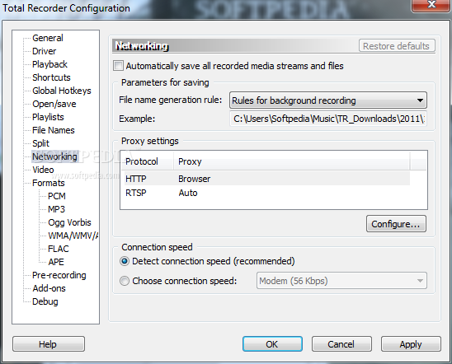Click the Example file path field
The image size is (452, 364).
coord(328,119)
